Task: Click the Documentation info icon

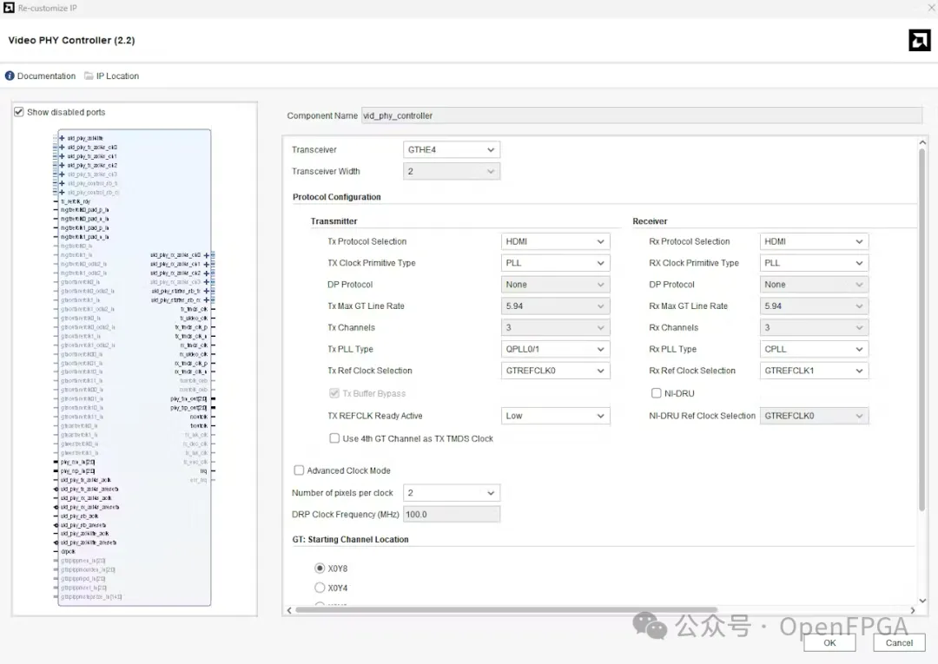Action: click(x=10, y=76)
